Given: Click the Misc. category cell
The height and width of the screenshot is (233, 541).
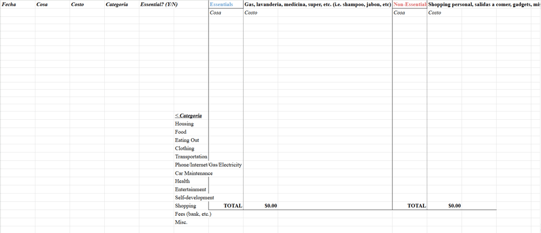Looking at the screenshot, I should 181,222.
